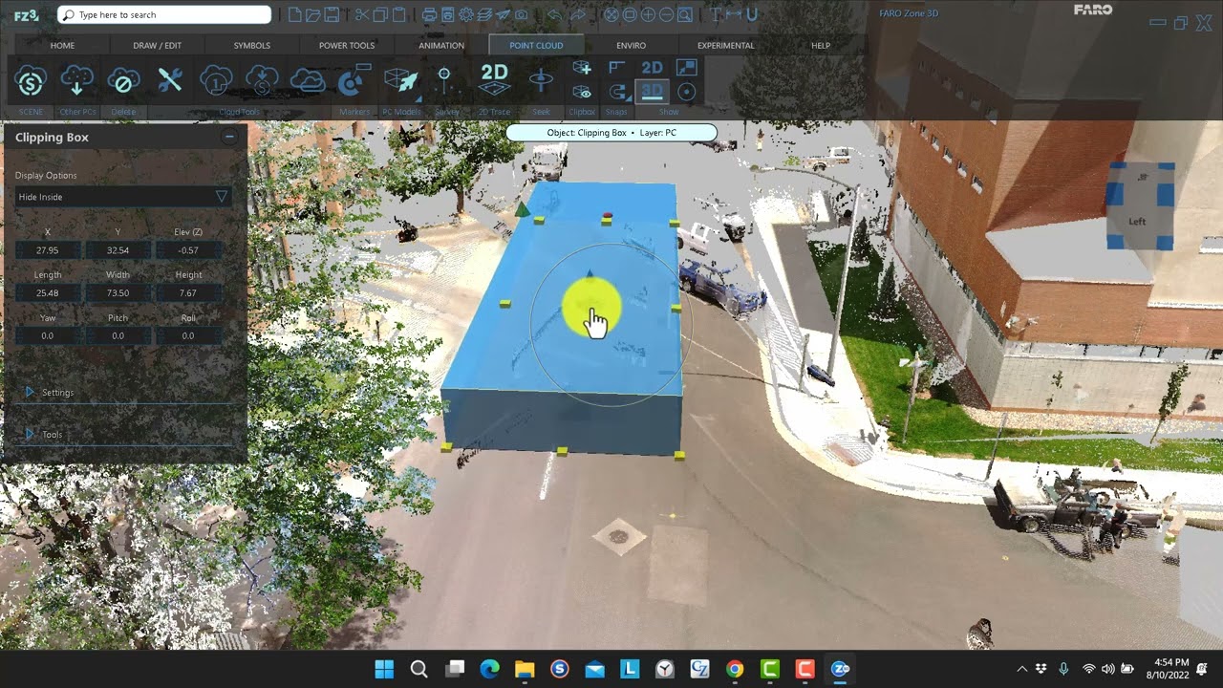Viewport: 1223px width, 688px height.
Task: Open Other PCs cloud download icon
Action: tap(77, 80)
